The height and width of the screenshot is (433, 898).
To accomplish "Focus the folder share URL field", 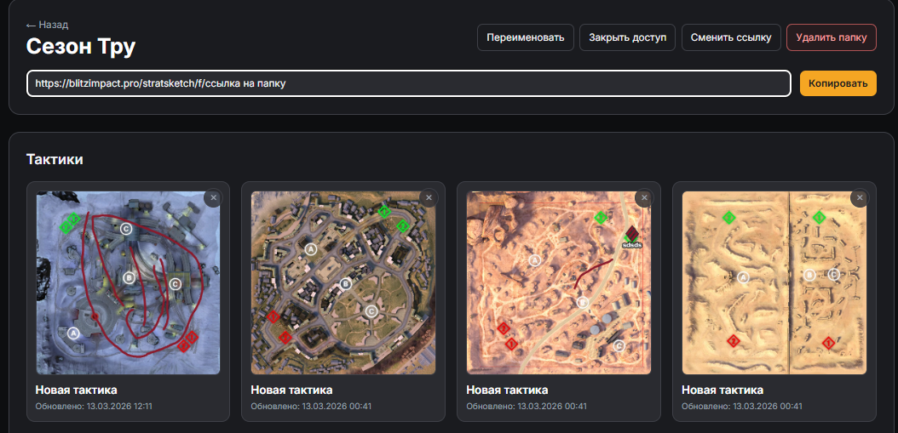I will pos(409,83).
